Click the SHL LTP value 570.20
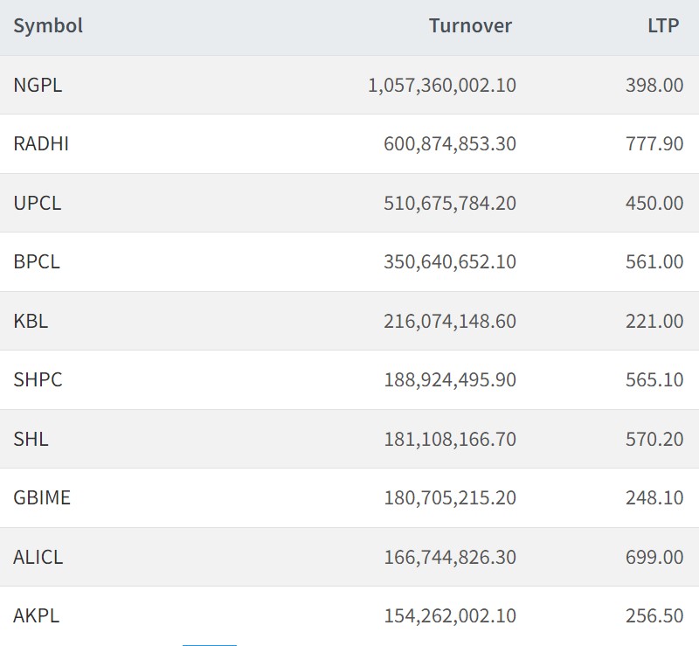The width and height of the screenshot is (699, 646). (x=654, y=439)
